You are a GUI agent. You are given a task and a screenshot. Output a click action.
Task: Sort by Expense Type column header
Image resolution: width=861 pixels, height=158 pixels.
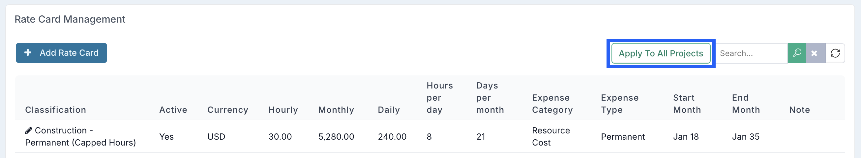tap(620, 104)
